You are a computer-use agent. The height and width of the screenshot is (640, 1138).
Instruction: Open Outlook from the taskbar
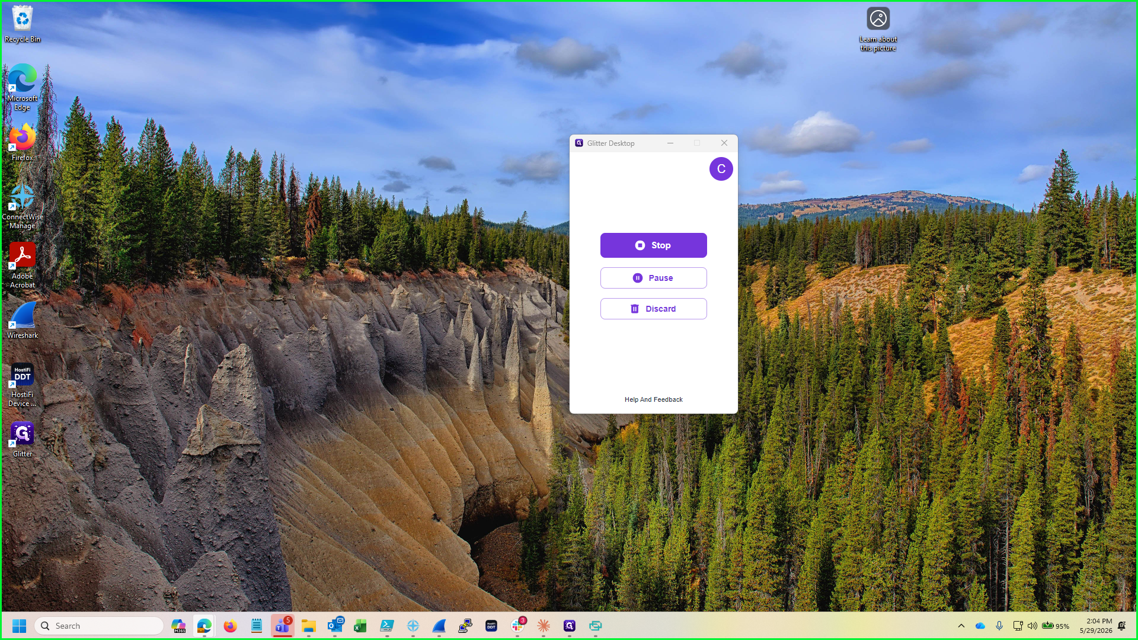(x=335, y=626)
